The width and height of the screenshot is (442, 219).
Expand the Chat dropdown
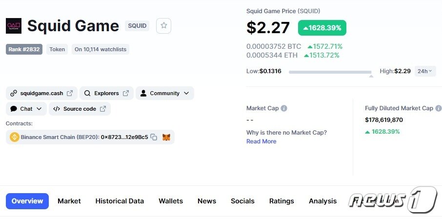[26, 109]
